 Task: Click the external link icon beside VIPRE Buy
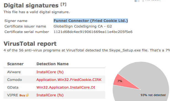27,95
